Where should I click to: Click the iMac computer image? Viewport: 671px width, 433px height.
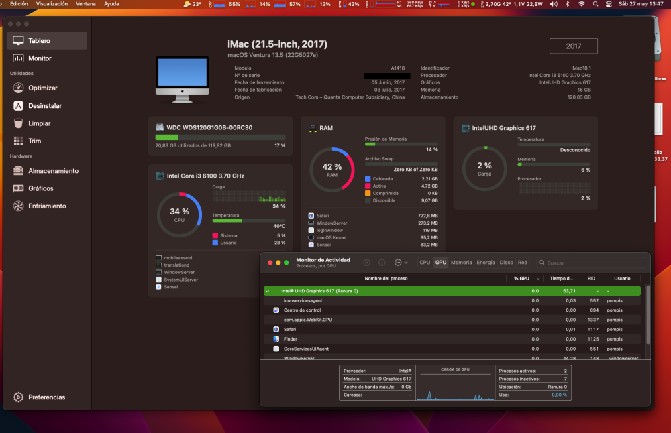coord(183,80)
